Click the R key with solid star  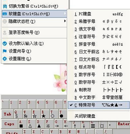[45, 114]
